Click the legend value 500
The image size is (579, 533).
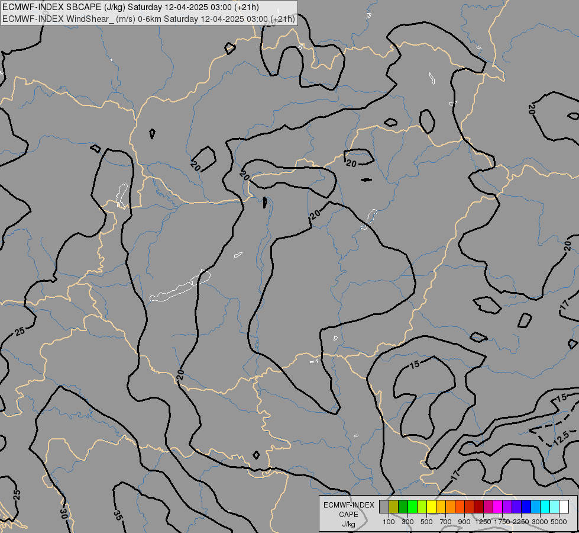[426, 522]
